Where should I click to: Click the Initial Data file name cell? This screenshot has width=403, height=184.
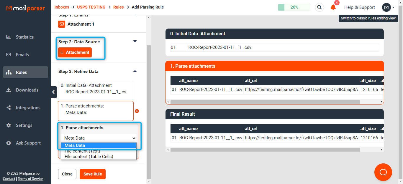point(283,47)
